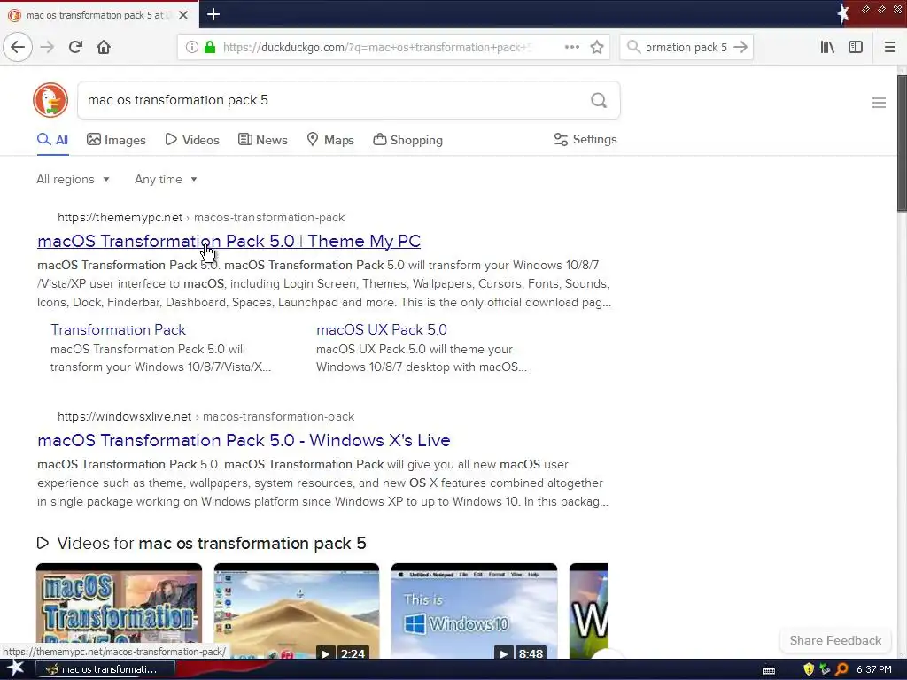The height and width of the screenshot is (680, 907).
Task: Bookmark this page with the star
Action: 597,47
